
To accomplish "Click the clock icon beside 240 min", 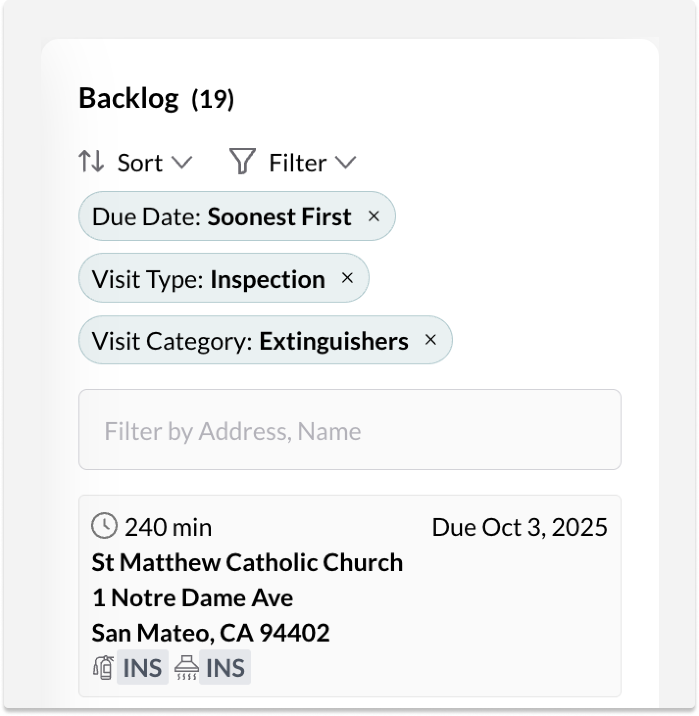I will (x=104, y=526).
